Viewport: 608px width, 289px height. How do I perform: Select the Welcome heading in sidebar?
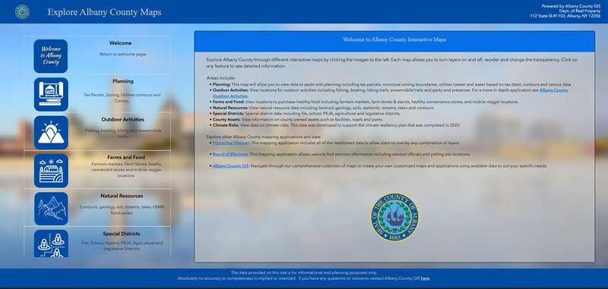(120, 43)
